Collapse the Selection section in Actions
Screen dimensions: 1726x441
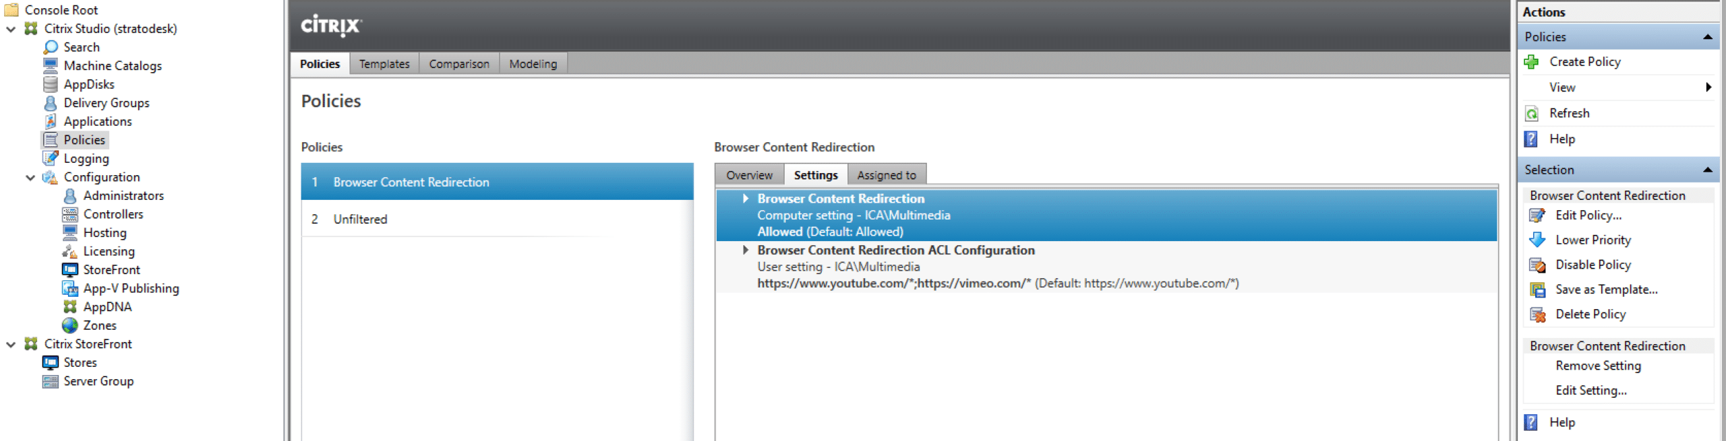pos(1708,170)
